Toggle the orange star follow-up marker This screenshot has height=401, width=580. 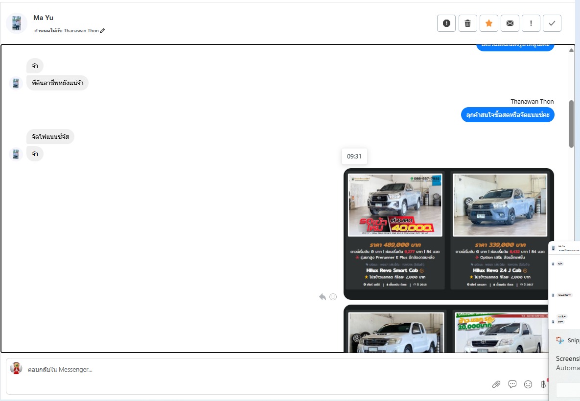coord(488,23)
